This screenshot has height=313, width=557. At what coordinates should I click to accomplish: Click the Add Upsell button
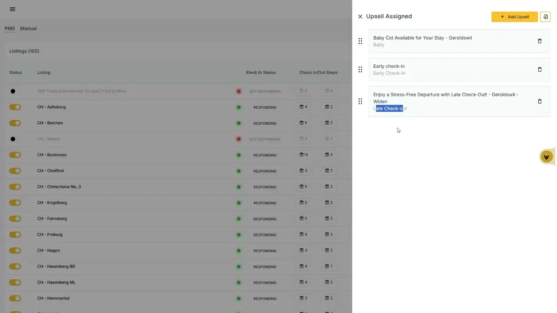coord(514,17)
